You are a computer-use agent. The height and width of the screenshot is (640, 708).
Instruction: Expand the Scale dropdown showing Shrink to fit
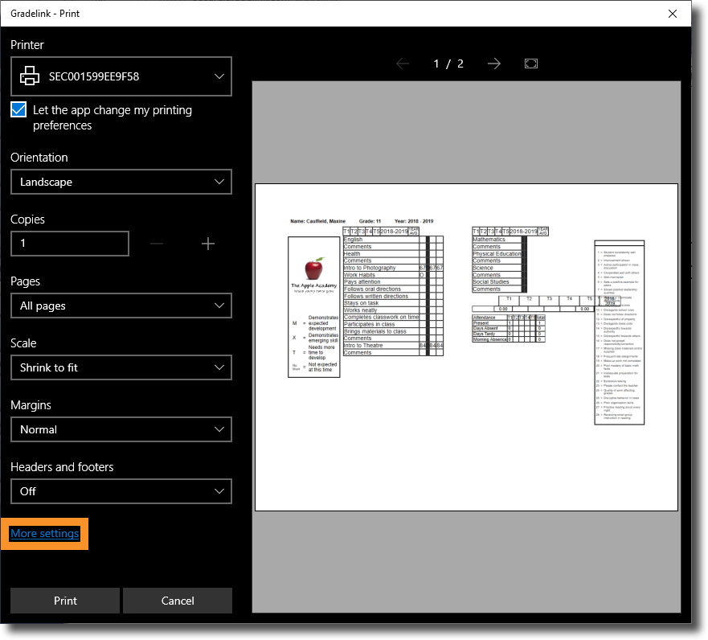(121, 367)
